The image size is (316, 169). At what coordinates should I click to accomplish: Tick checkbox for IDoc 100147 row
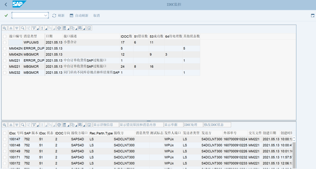tap(5, 139)
